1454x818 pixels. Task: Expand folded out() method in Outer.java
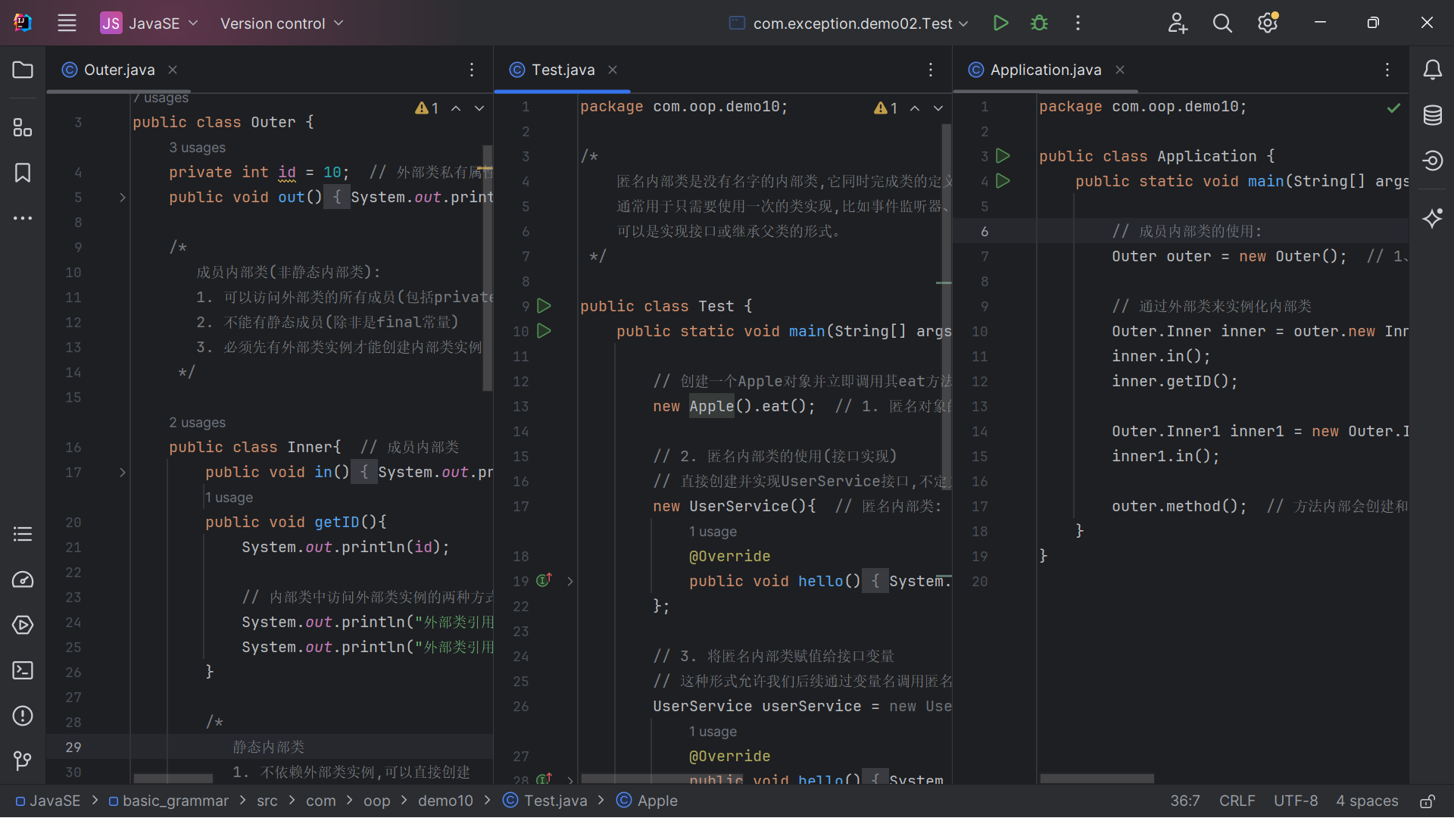click(123, 198)
